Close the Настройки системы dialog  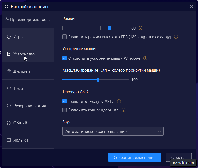pyautogui.click(x=192, y=6)
